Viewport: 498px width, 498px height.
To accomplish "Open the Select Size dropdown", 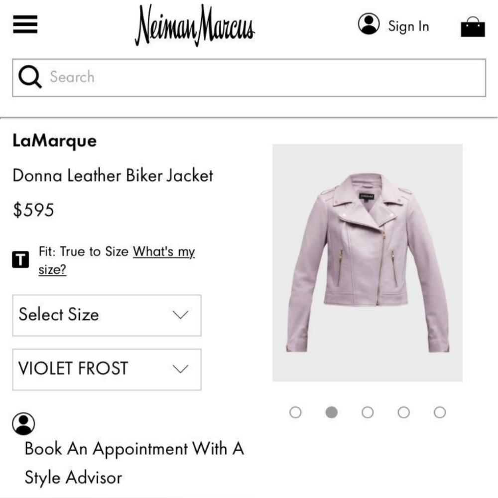I will pyautogui.click(x=106, y=315).
